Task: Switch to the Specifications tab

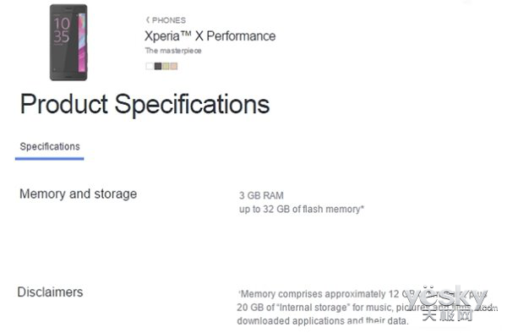Action: pos(50,147)
